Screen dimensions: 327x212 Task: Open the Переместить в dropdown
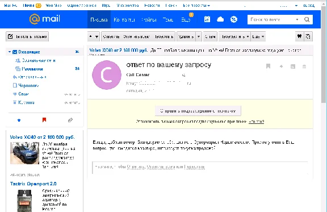click(234, 36)
